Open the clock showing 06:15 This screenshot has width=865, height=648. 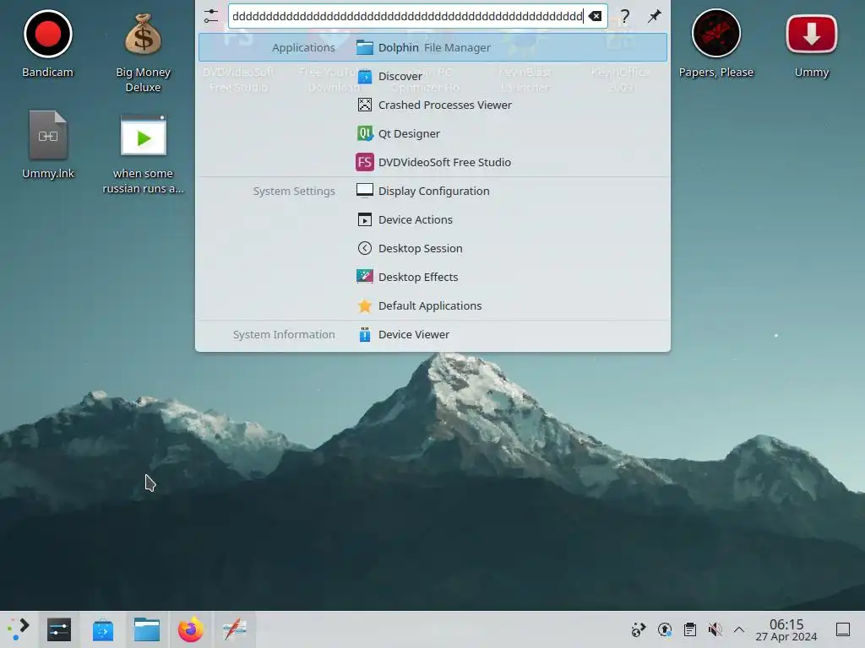(786, 629)
